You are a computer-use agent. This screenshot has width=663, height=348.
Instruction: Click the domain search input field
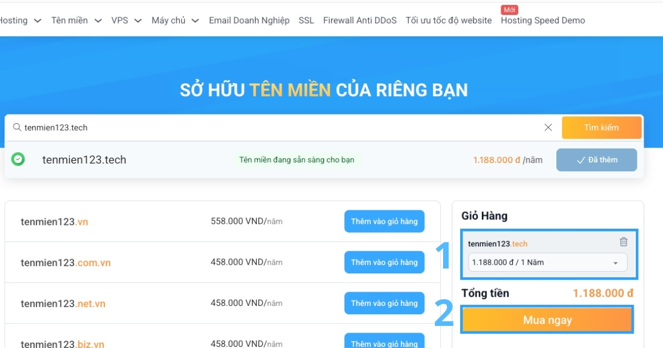pyautogui.click(x=276, y=128)
